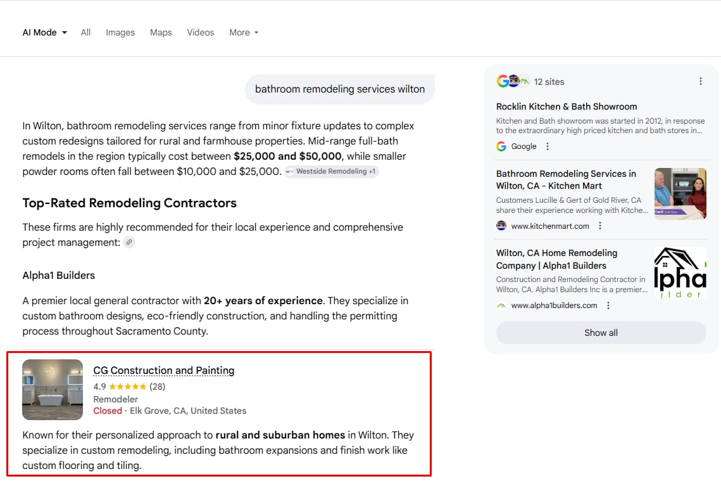Open more options next to www.alpha1builders.com

coord(608,305)
